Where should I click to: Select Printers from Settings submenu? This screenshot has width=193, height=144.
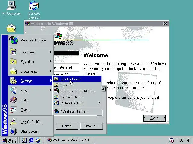(78, 85)
